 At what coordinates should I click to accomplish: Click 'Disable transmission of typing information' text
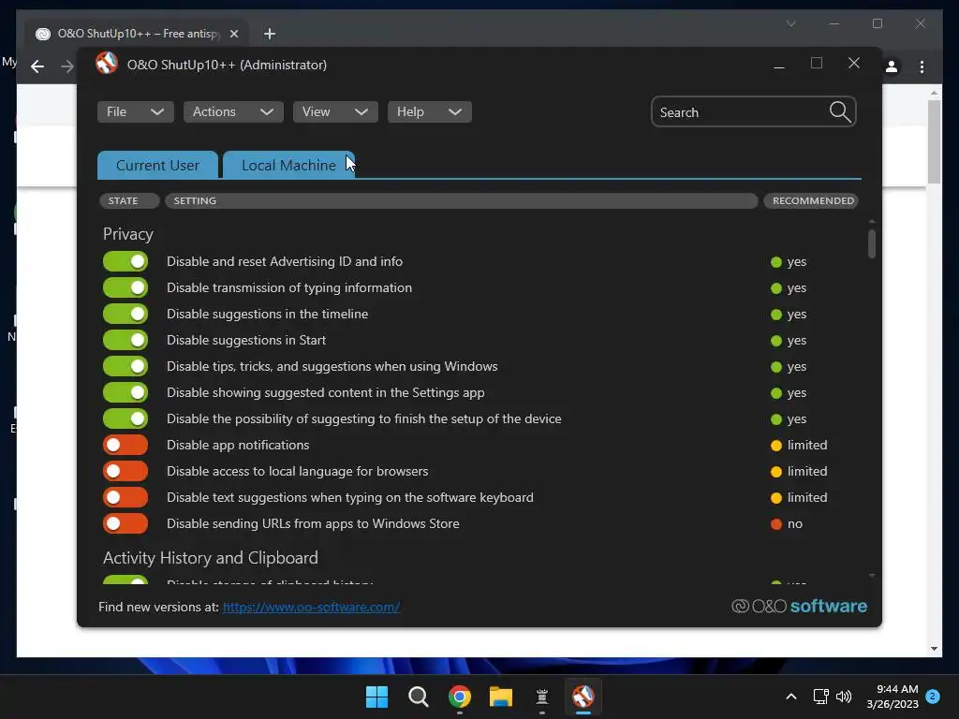coord(289,287)
